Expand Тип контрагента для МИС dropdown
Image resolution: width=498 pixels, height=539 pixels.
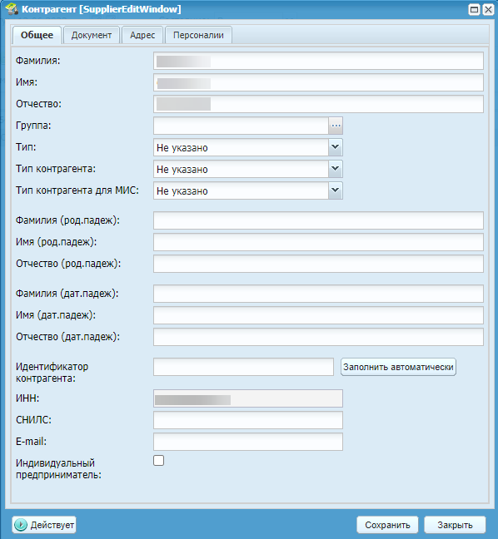coord(336,190)
